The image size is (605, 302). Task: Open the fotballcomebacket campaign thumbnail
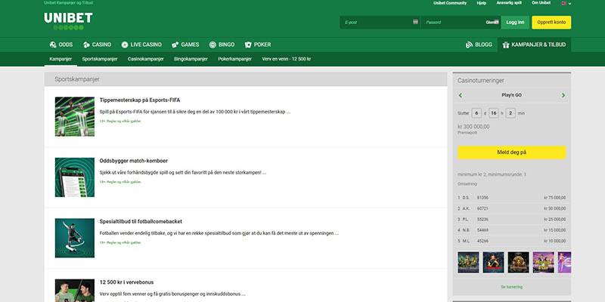[74, 238]
